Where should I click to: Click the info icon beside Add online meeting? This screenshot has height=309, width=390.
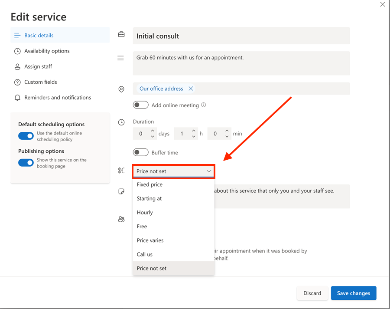[x=204, y=105]
